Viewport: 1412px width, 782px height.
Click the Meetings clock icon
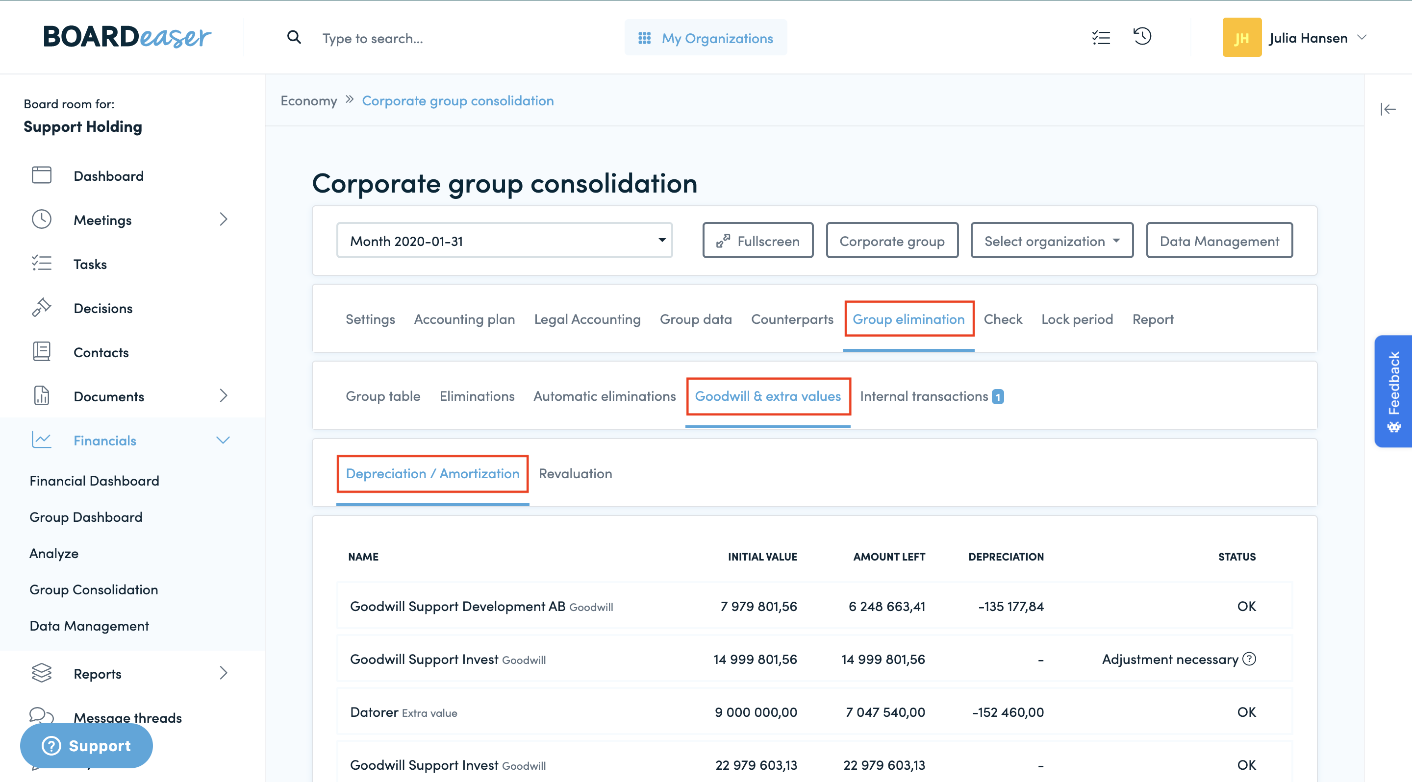coord(42,219)
